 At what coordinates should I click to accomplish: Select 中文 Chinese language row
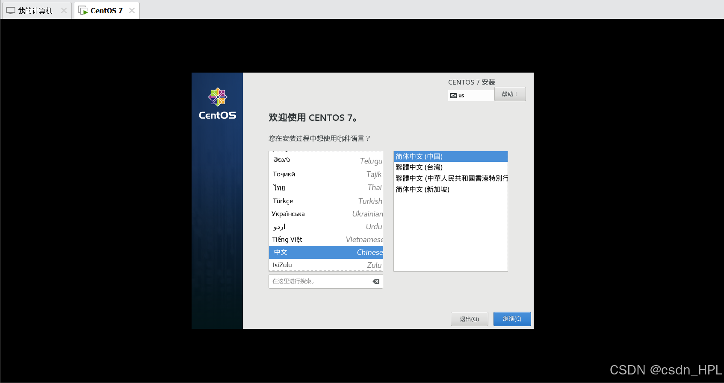click(326, 252)
